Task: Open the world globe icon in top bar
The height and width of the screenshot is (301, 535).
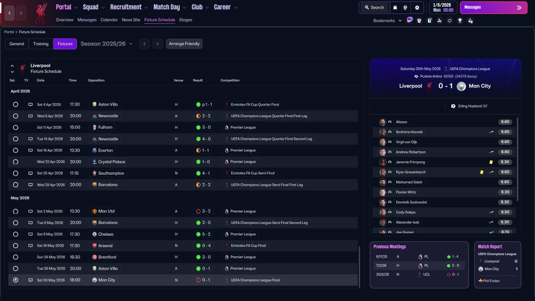Action: (x=405, y=8)
